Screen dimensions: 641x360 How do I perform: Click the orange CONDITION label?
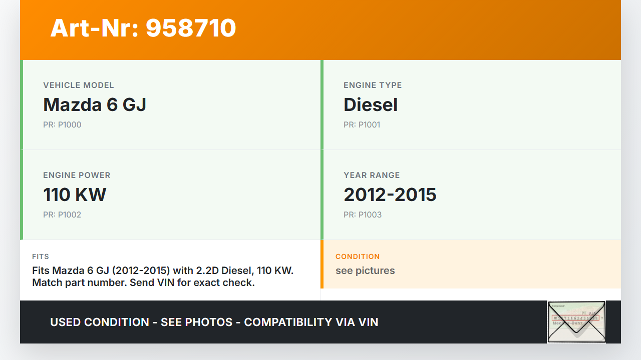(x=358, y=256)
